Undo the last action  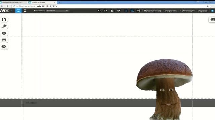99,11
